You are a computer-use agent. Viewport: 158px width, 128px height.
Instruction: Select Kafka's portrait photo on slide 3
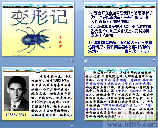[x=16, y=93]
